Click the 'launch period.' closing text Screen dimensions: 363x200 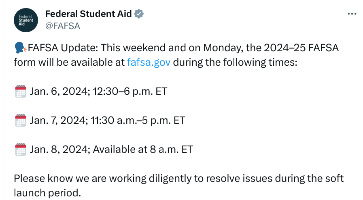click(x=47, y=193)
